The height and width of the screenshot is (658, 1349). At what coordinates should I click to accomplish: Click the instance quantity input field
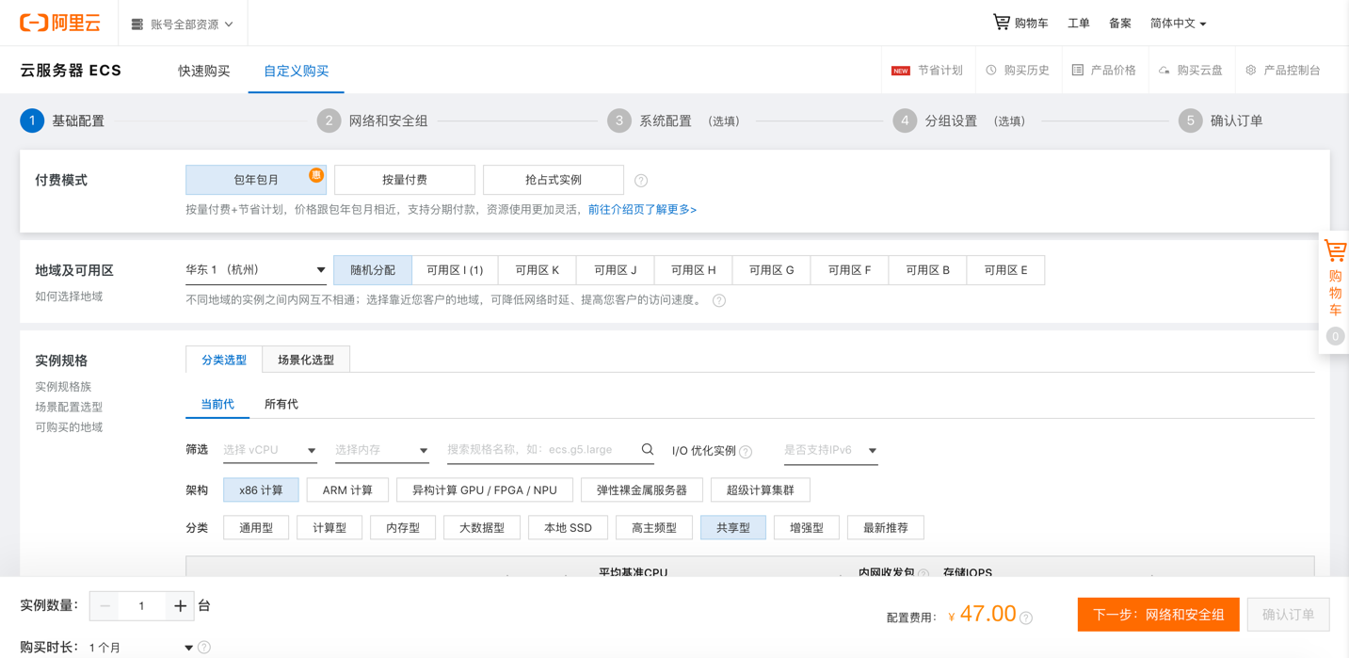click(x=141, y=606)
